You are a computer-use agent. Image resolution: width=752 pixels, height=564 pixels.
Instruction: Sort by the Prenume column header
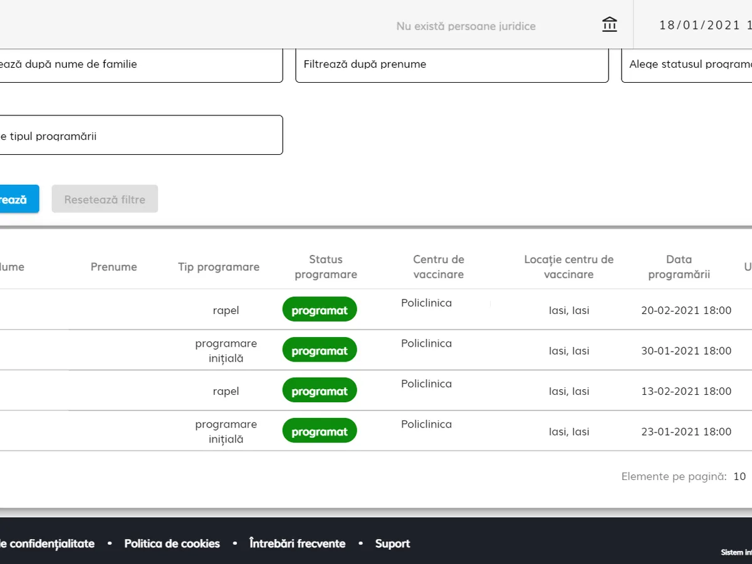(113, 267)
